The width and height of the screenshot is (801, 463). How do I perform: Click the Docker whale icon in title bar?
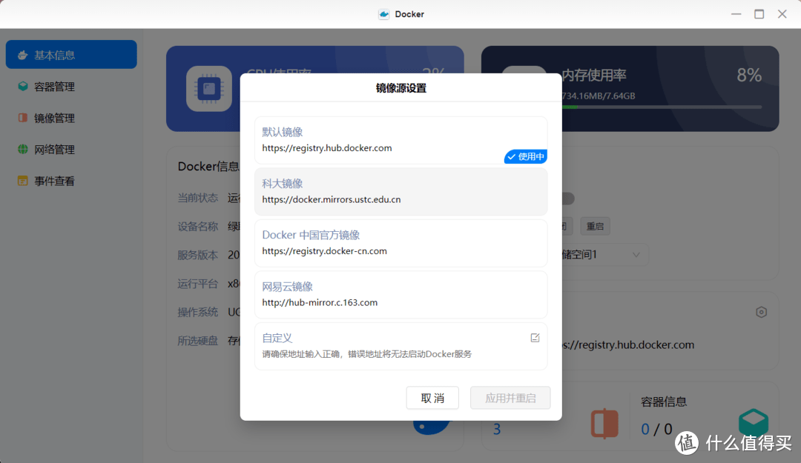pos(383,14)
